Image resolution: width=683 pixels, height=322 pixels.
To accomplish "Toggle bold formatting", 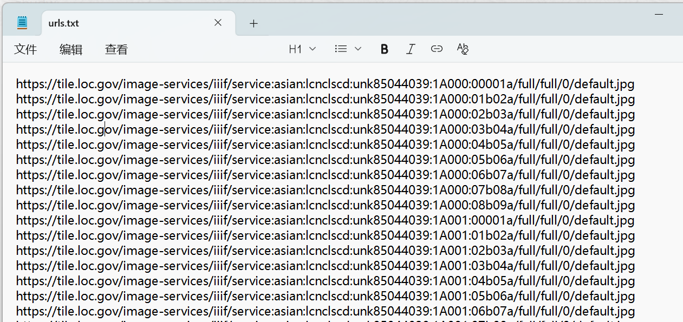I will pos(385,49).
